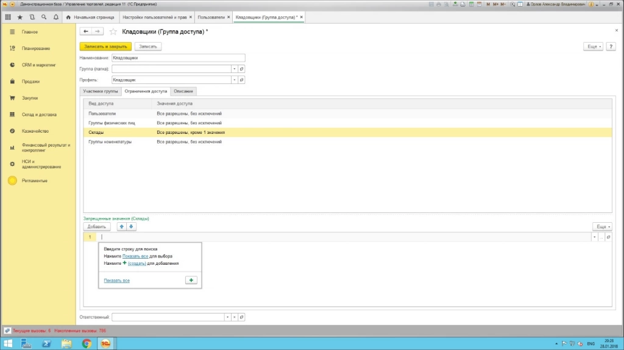Viewport: 624px width, 350px height.
Task: Click the ellipsis select button in row 1
Action: pos(601,237)
